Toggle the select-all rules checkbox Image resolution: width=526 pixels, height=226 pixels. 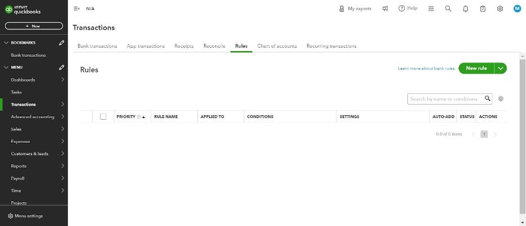[x=103, y=116]
